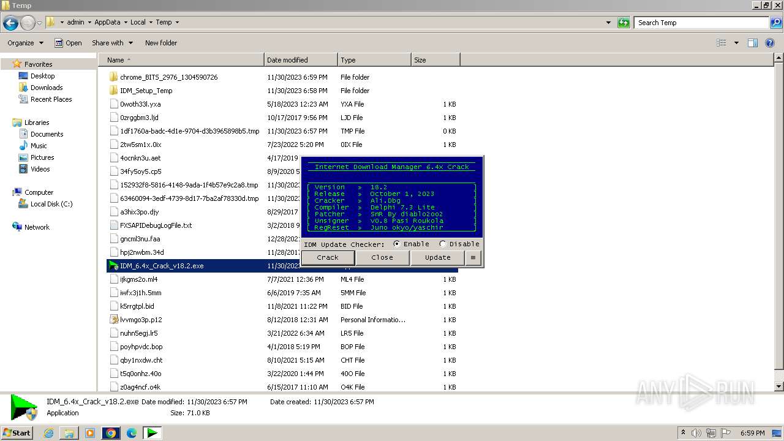Open the Organize dropdown menu
The width and height of the screenshot is (784, 441).
click(x=25, y=43)
